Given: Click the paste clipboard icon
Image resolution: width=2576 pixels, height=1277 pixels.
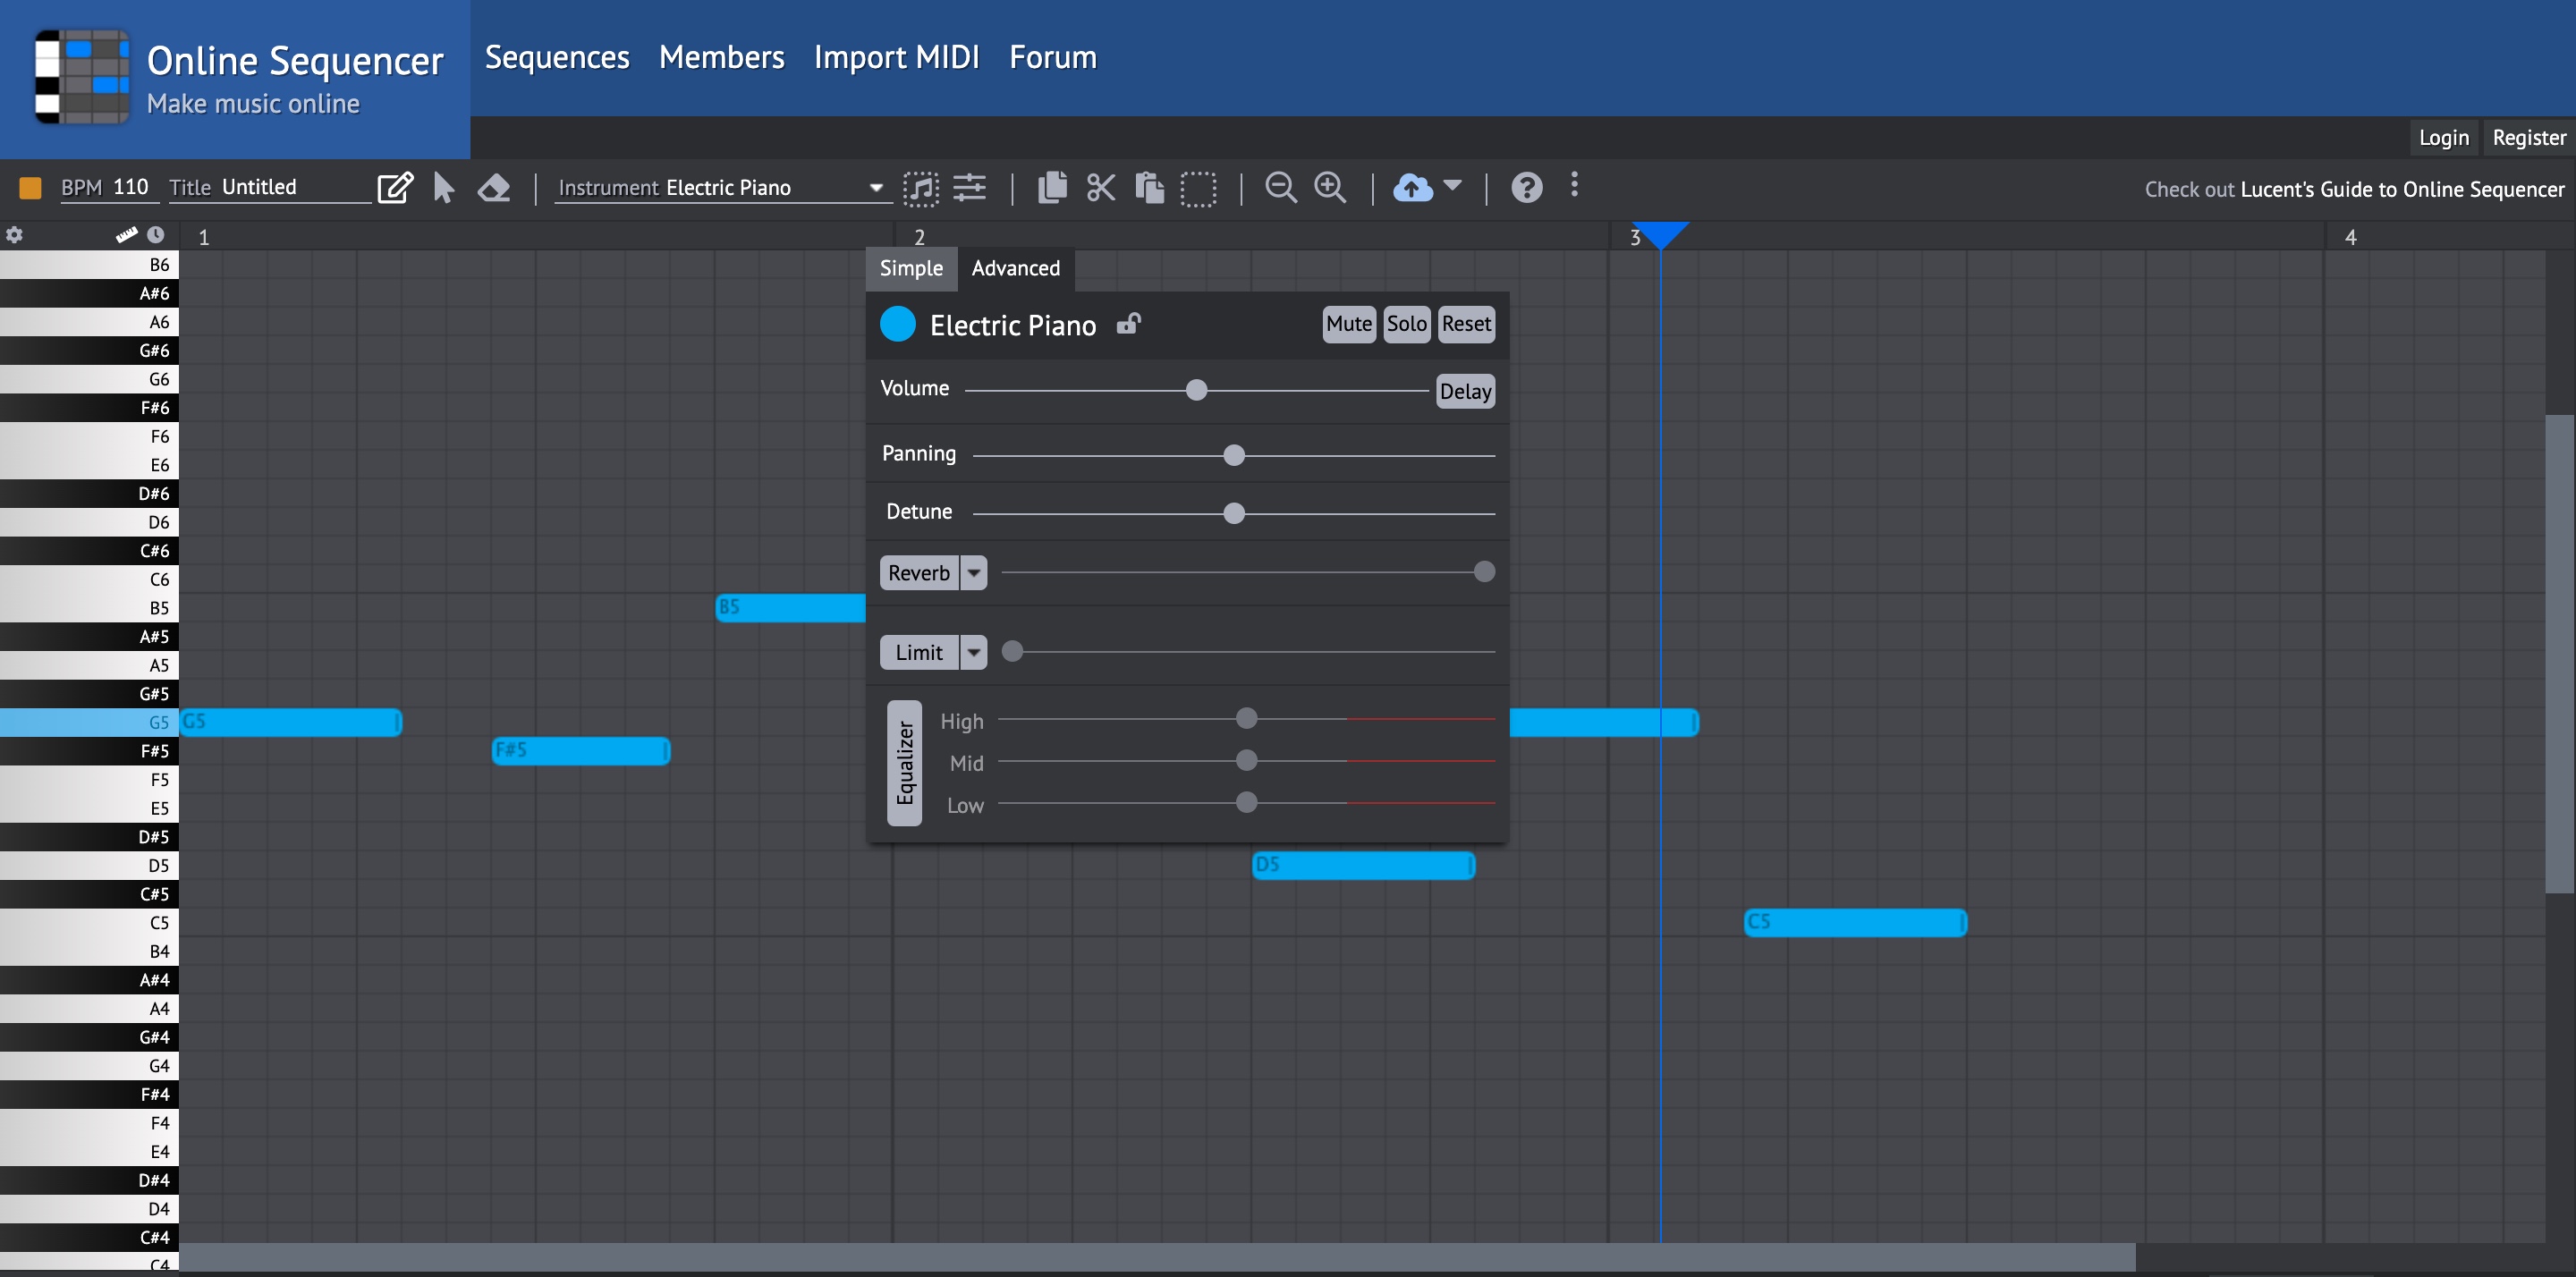Looking at the screenshot, I should [1149, 187].
